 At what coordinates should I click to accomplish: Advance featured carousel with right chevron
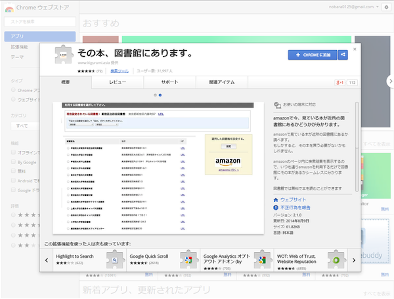[x=391, y=81]
